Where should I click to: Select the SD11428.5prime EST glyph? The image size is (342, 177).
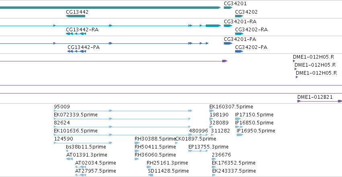tap(150, 175)
